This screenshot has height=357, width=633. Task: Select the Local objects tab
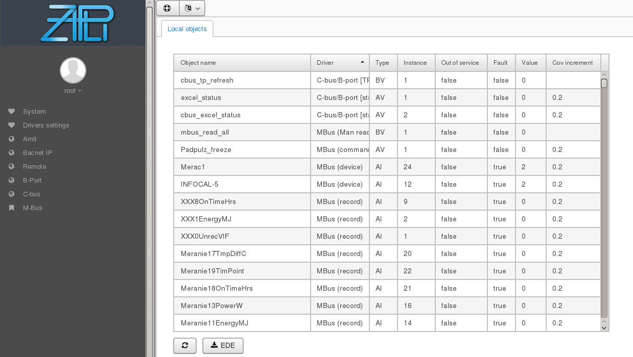coord(187,29)
